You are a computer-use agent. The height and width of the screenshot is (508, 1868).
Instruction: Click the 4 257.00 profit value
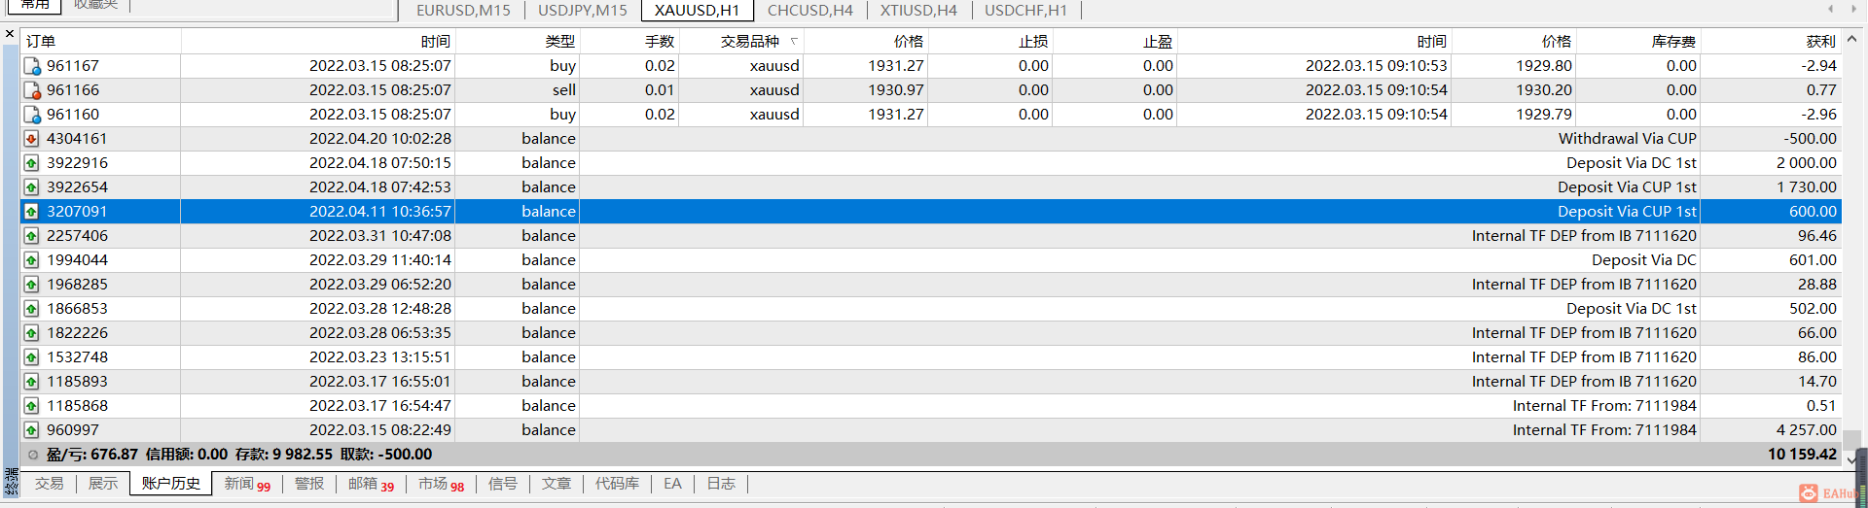(1806, 430)
